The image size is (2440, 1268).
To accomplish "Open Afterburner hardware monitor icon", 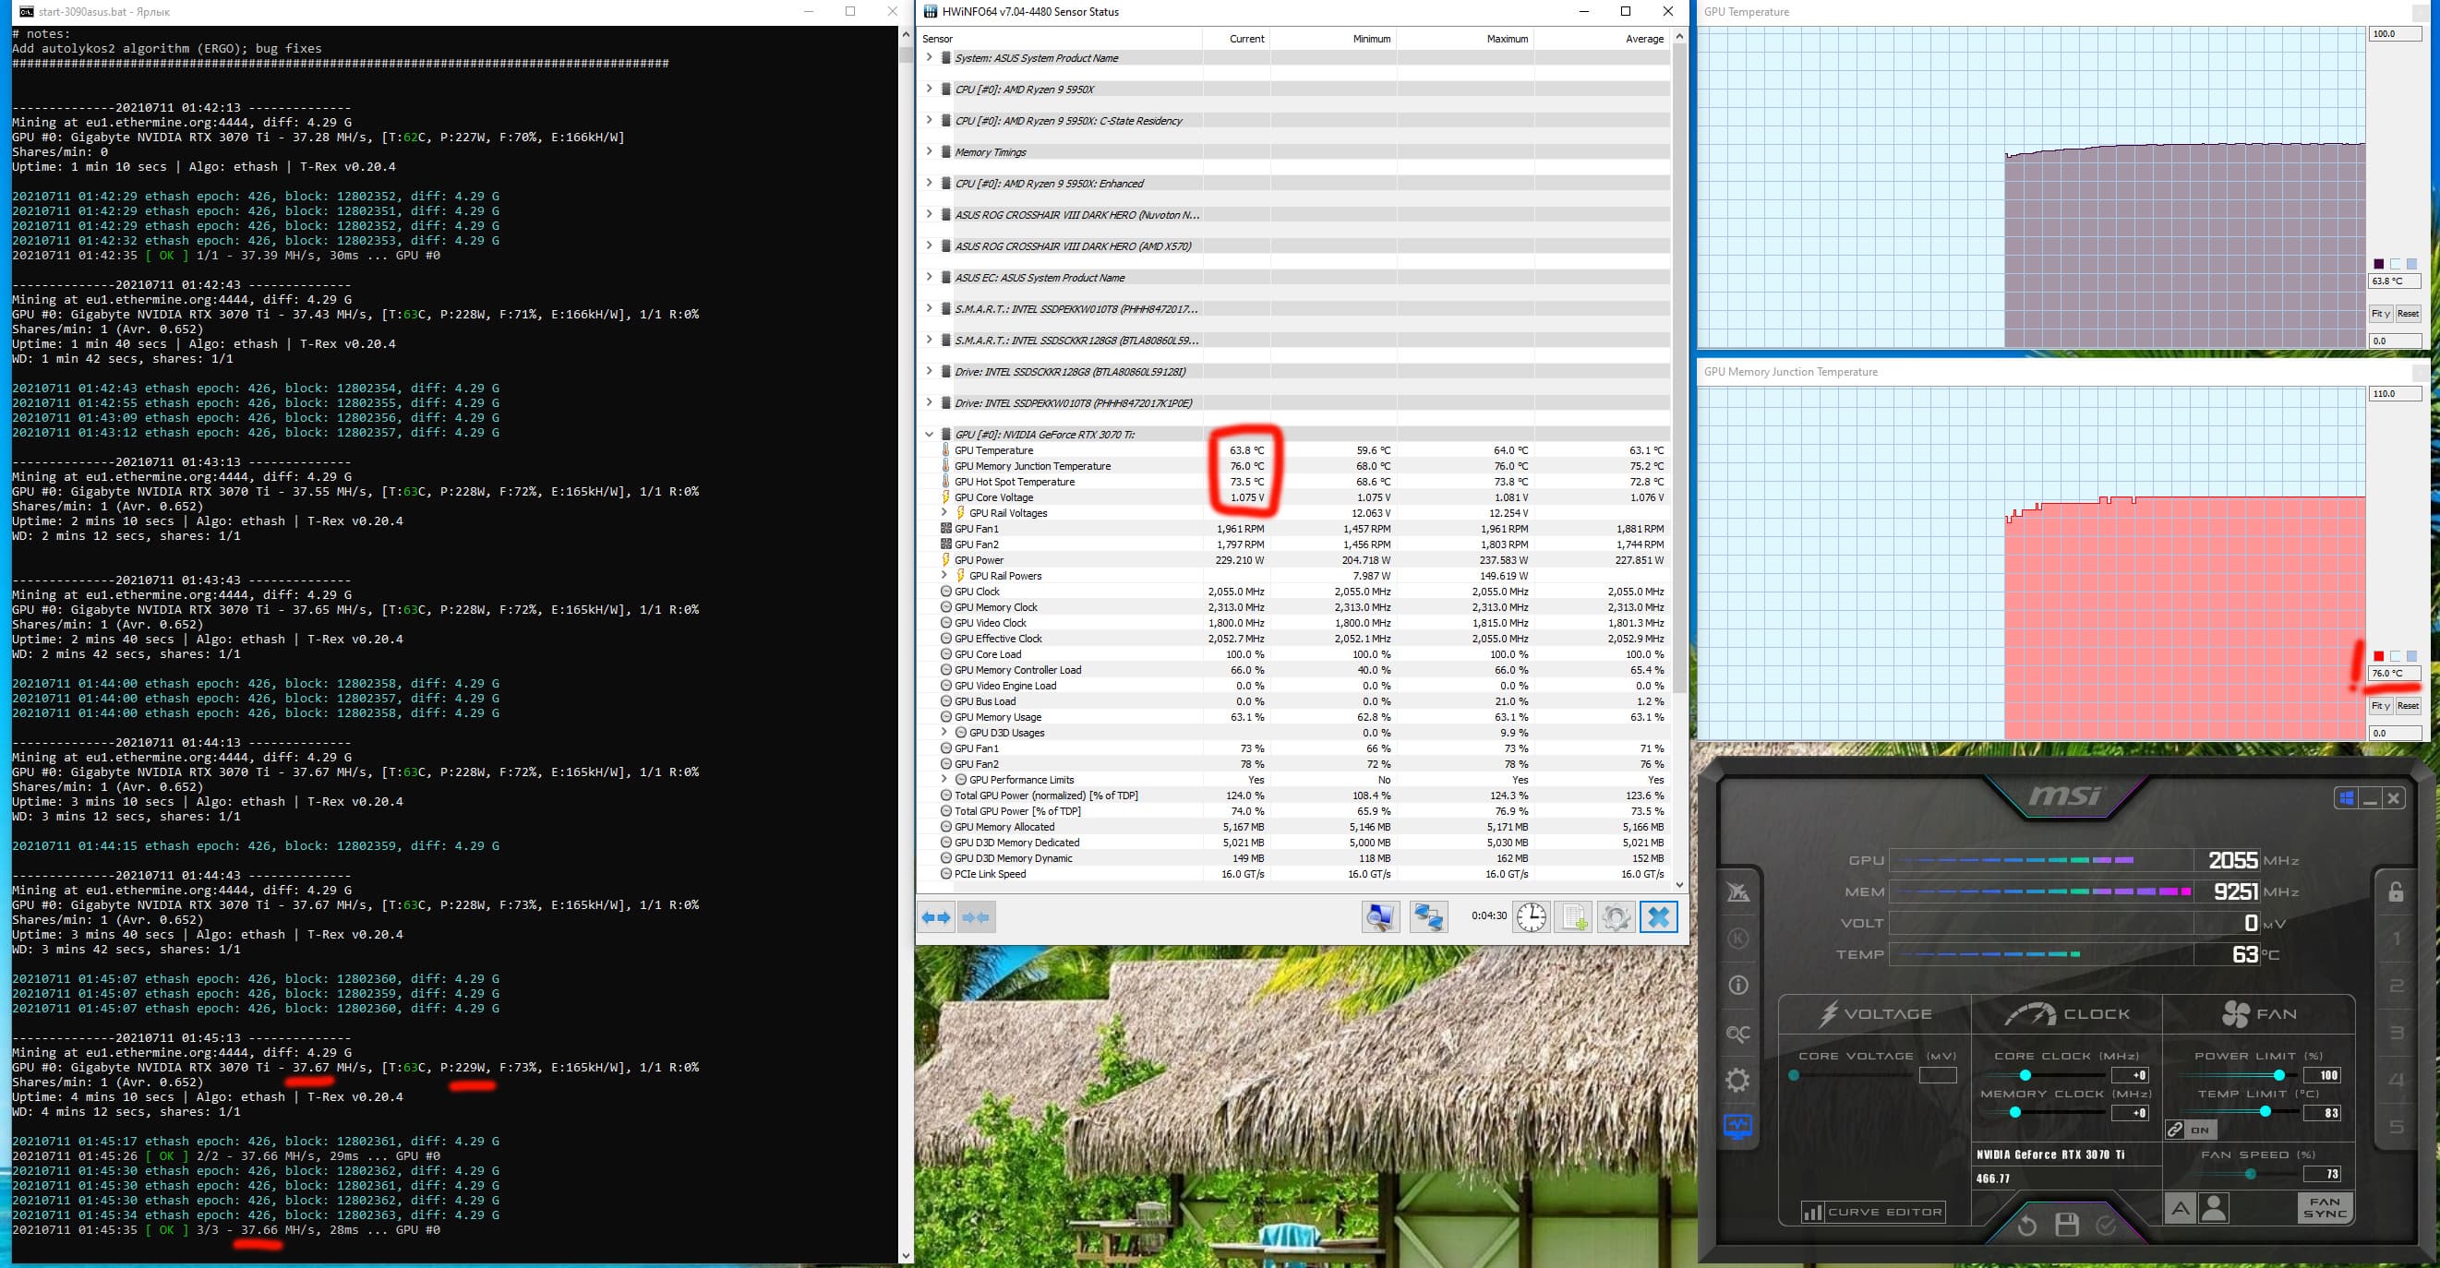I will click(x=1738, y=1126).
